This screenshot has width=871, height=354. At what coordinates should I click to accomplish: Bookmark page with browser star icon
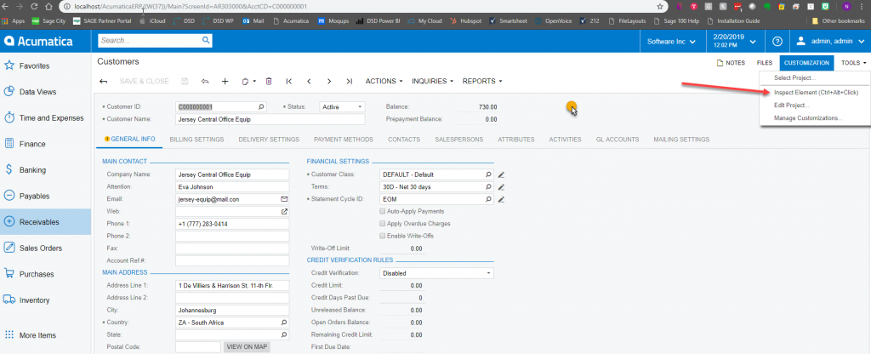660,7
